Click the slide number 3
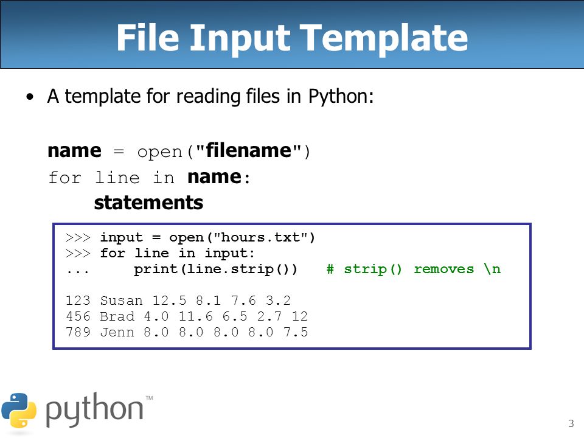Image resolution: width=584 pixels, height=438 pixels. point(571,423)
